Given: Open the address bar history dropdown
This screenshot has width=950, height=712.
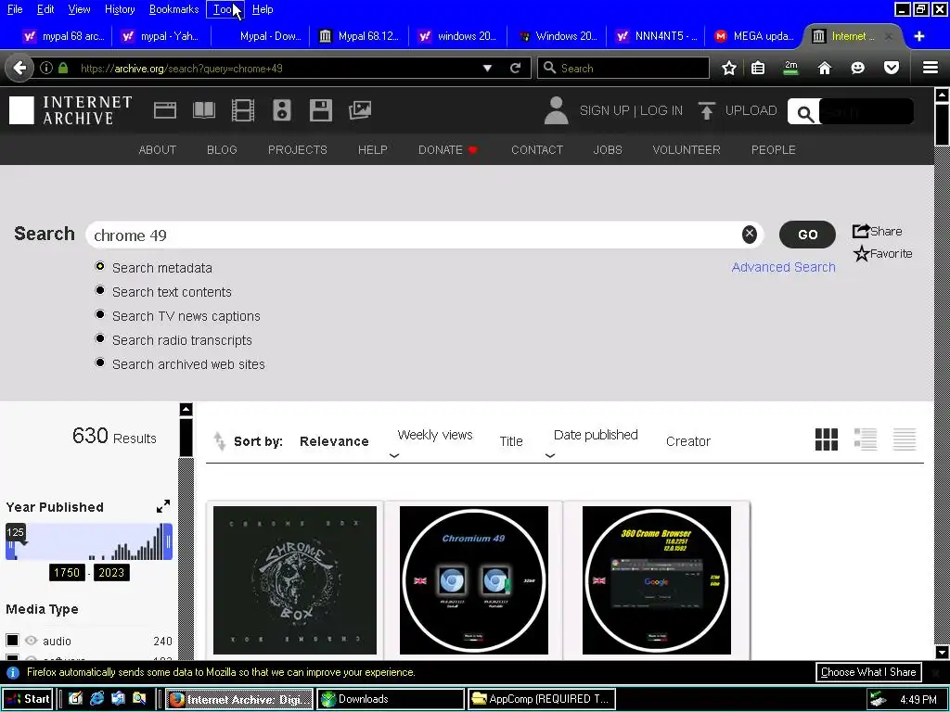Looking at the screenshot, I should point(487,69).
